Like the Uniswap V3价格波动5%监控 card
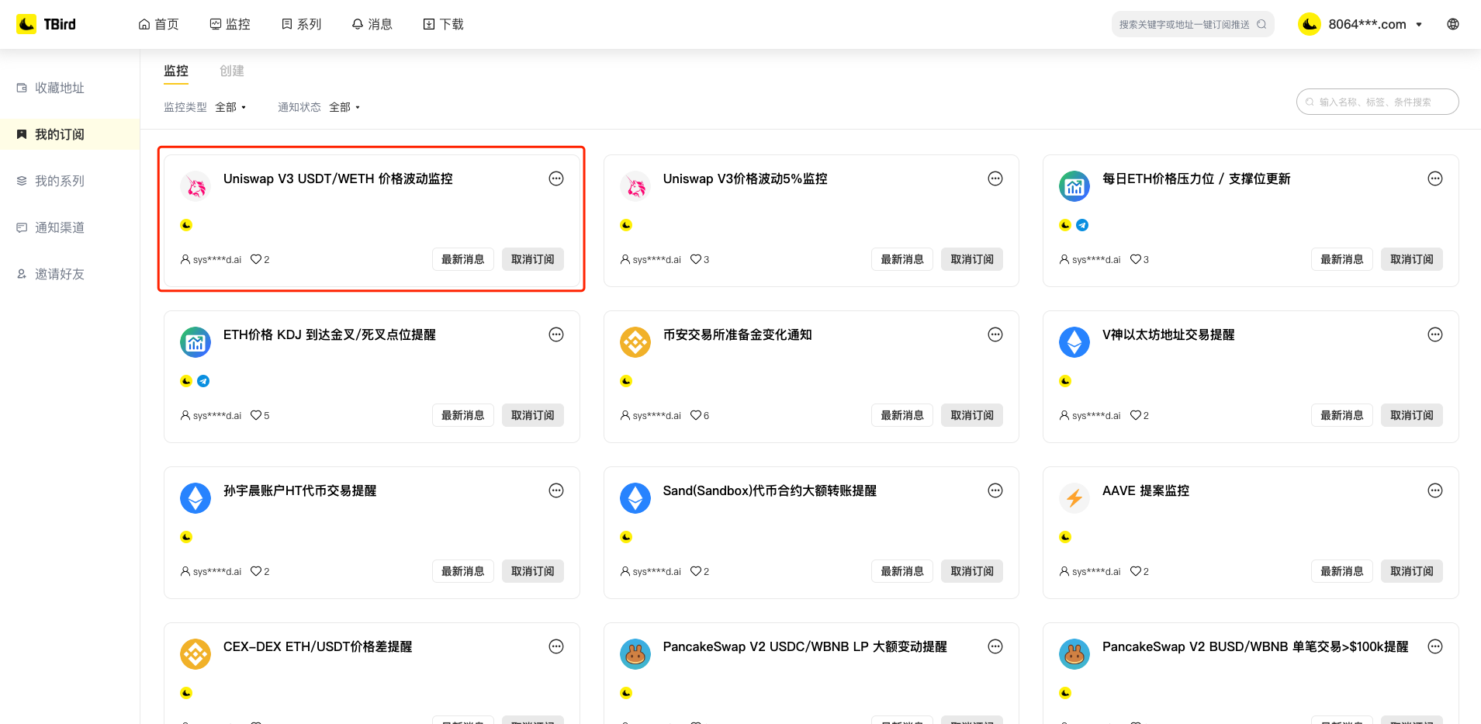Viewport: 1481px width, 724px height. tap(696, 259)
